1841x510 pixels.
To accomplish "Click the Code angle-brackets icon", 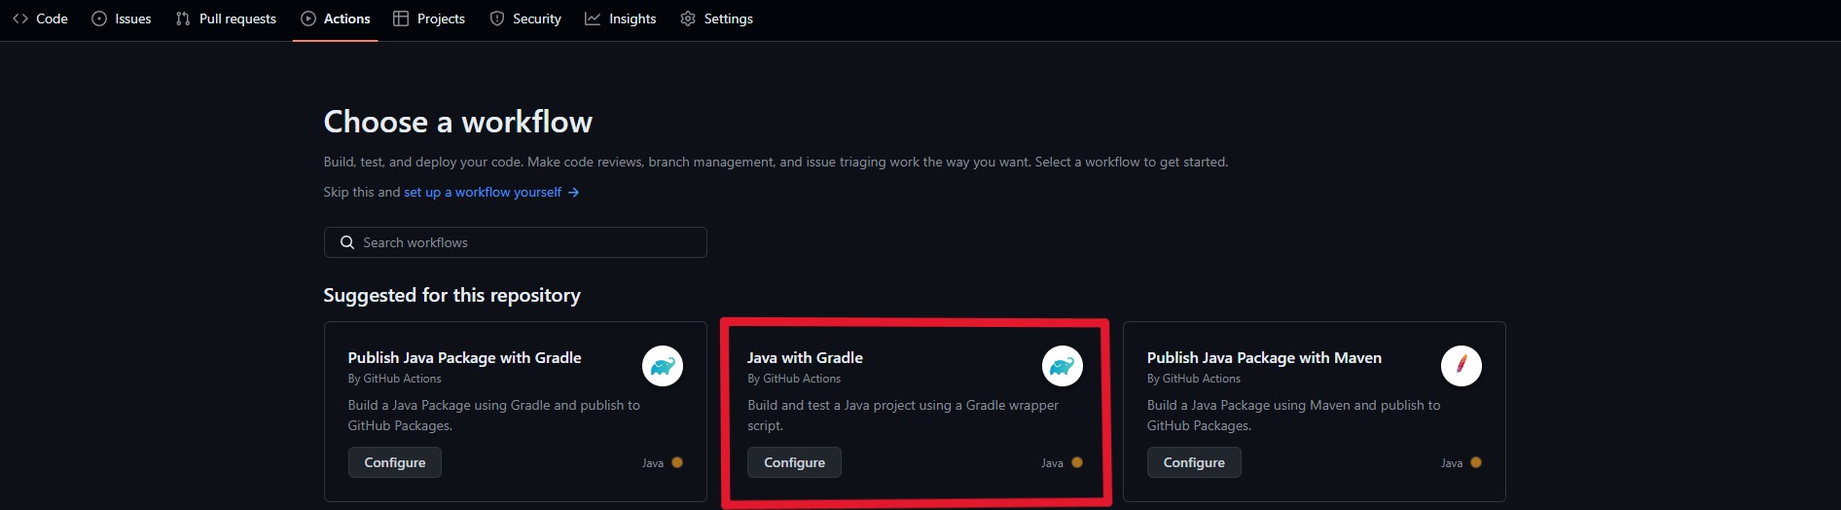I will tap(20, 18).
